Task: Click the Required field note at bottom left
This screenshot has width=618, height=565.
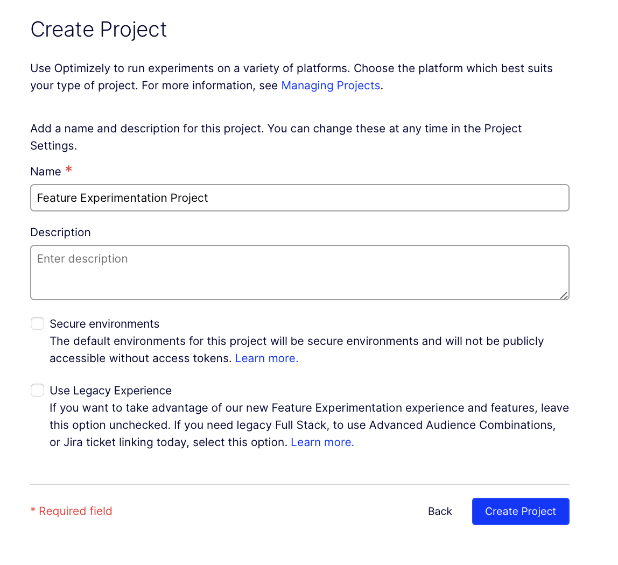Action: [71, 511]
